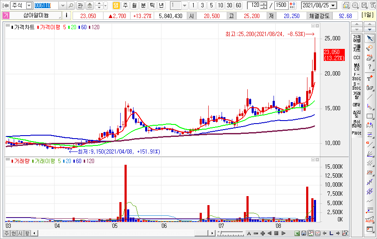This screenshot has width=377, height=239.
Task: Select the tick 틱 chart period
Action: click(152, 5)
